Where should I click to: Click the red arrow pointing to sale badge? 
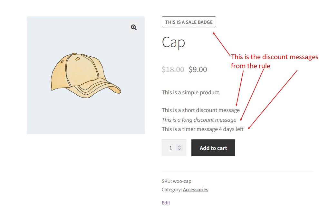pos(222,44)
